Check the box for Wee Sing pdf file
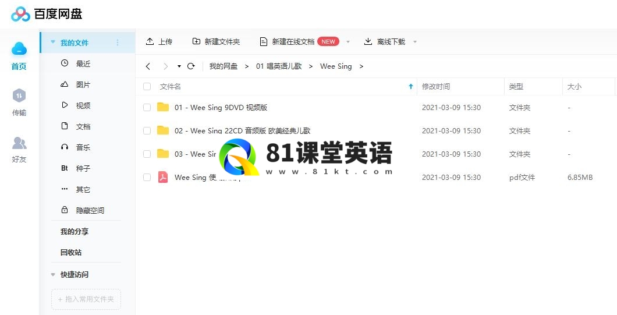The width and height of the screenshot is (617, 315). pyautogui.click(x=147, y=178)
